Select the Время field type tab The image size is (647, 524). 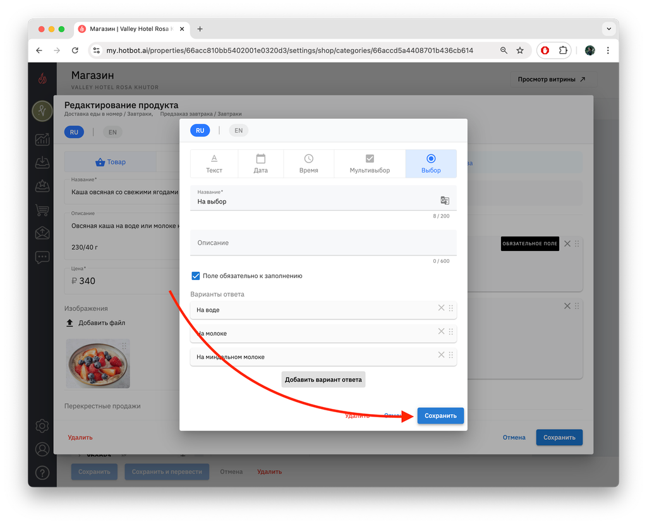(x=308, y=164)
